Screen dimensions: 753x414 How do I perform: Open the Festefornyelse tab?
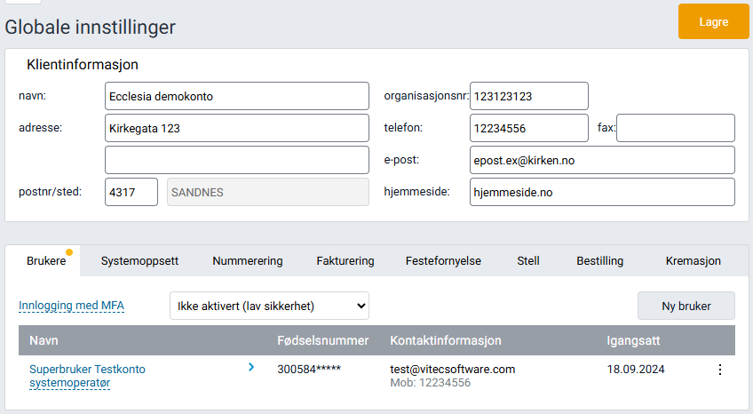443,261
